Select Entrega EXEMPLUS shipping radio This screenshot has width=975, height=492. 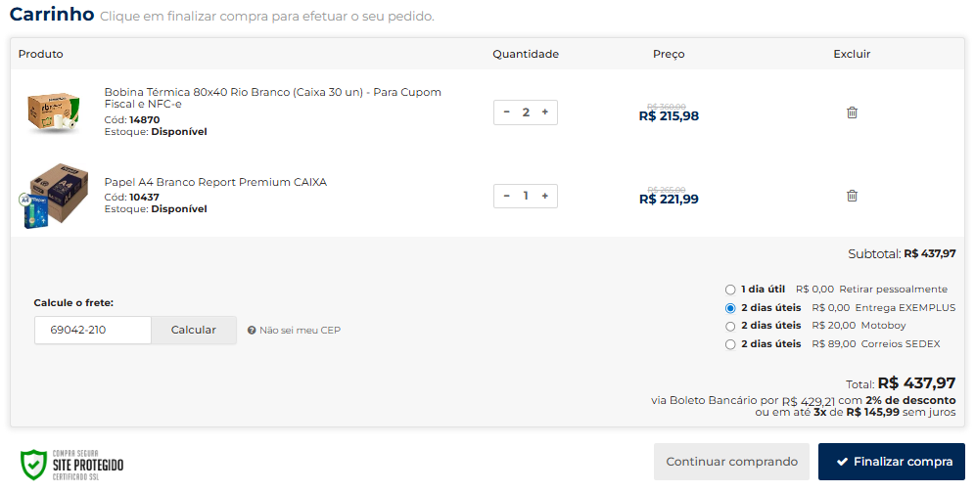[730, 308]
